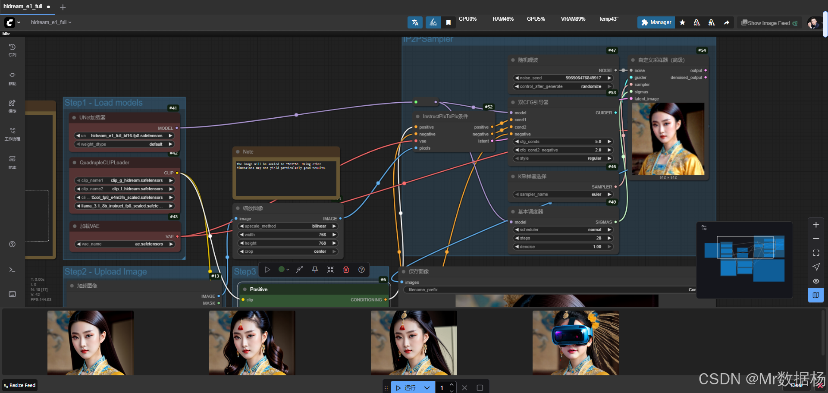
Task: Open the templates sidebar panel
Action: pos(12,162)
